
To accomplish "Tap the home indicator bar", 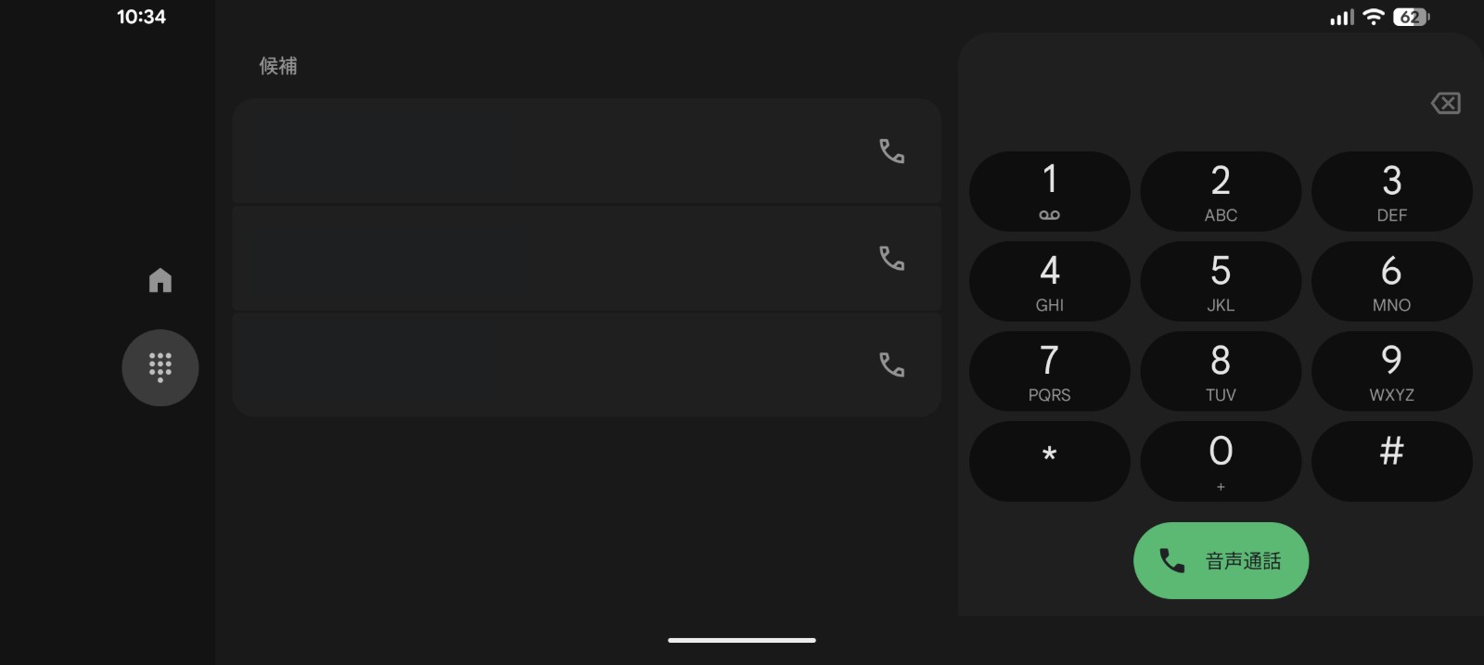I will (742, 640).
